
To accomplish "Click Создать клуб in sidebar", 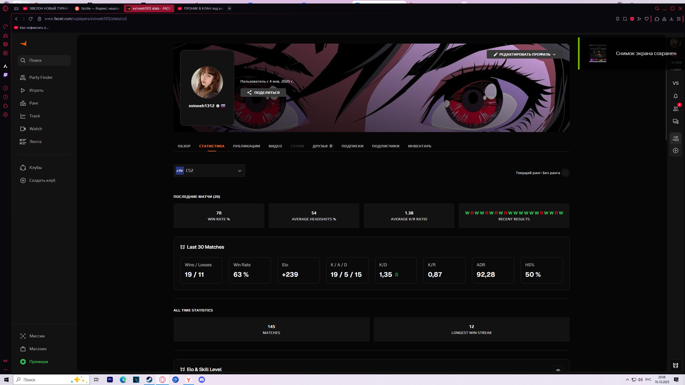I will coord(42,180).
